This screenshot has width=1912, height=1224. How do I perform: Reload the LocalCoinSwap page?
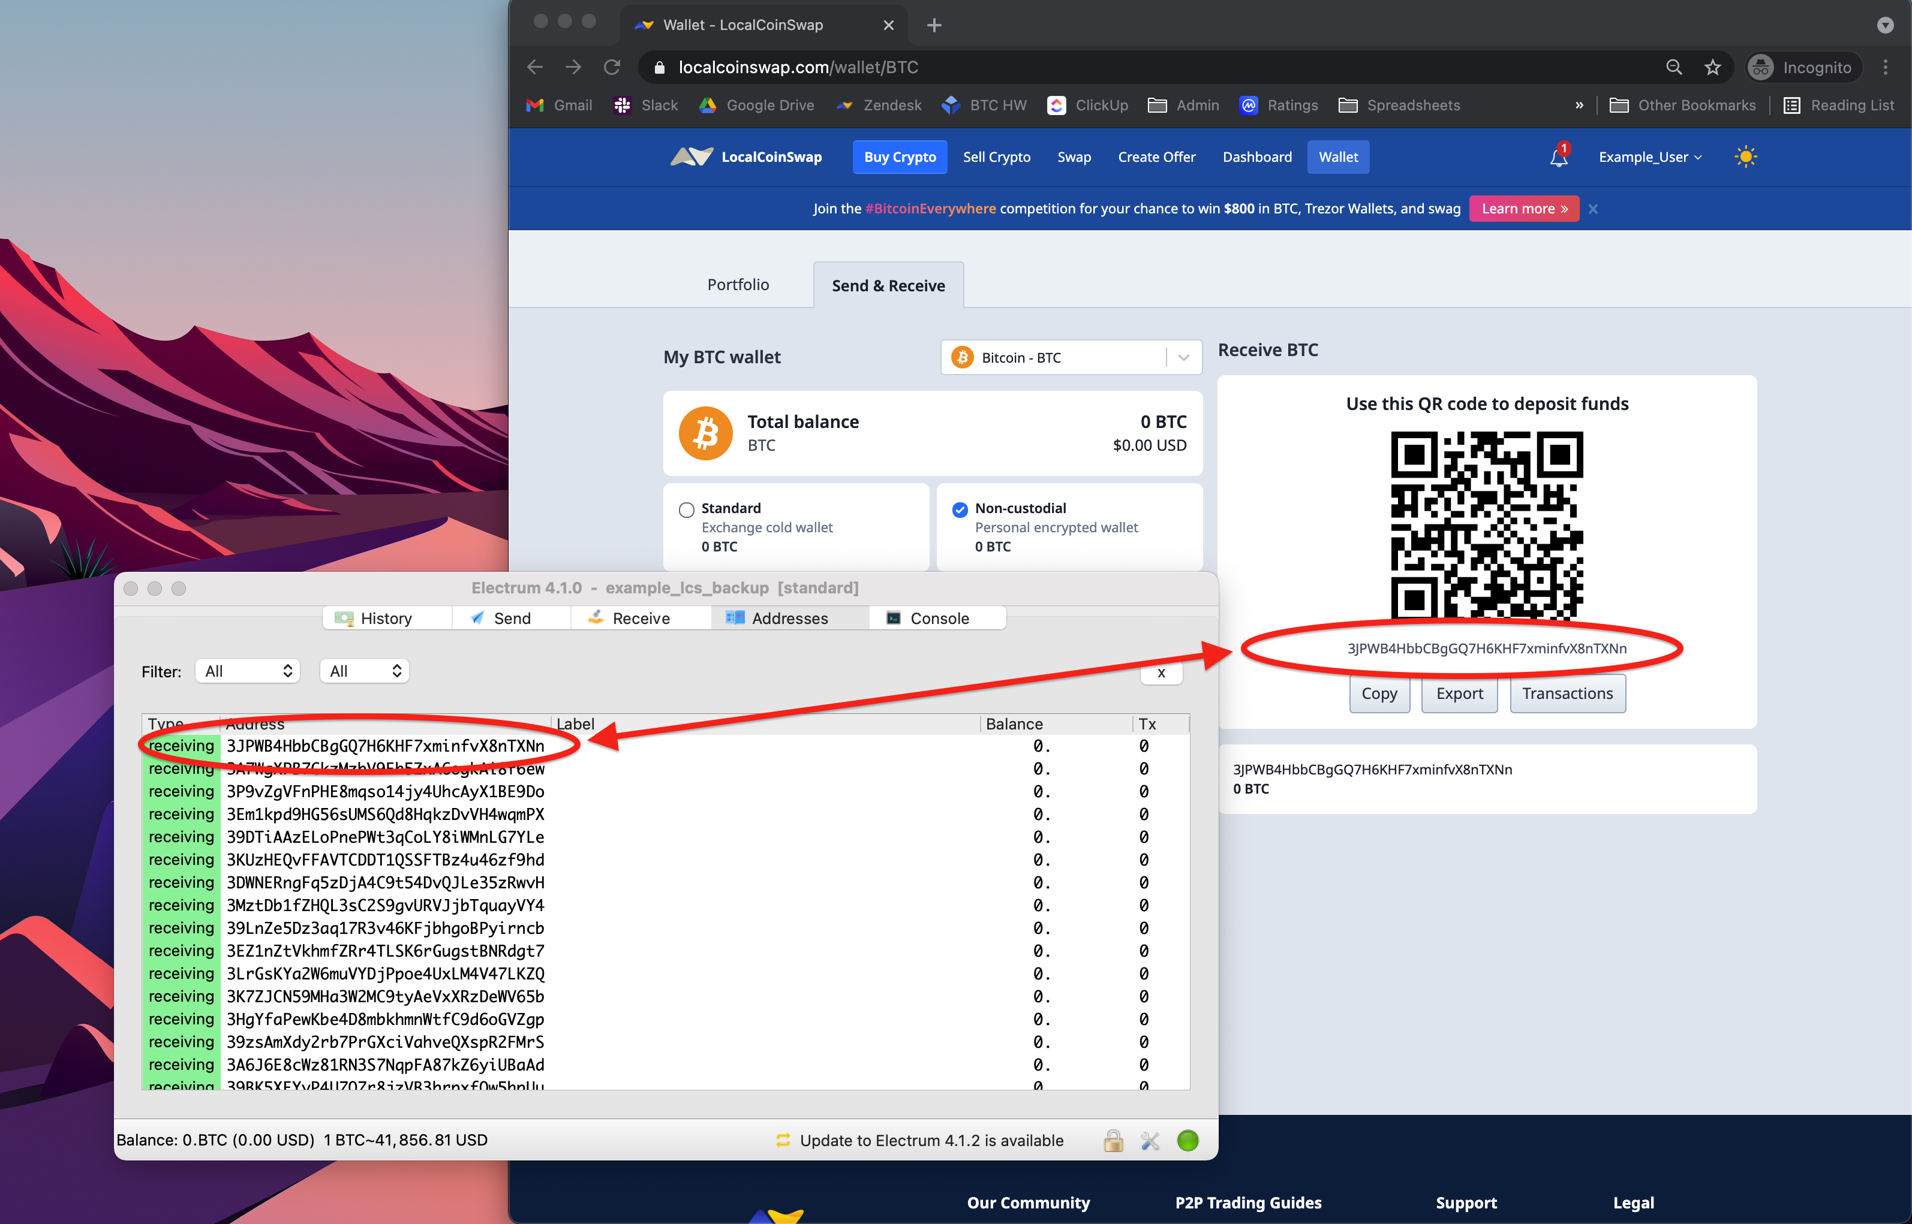pos(611,68)
